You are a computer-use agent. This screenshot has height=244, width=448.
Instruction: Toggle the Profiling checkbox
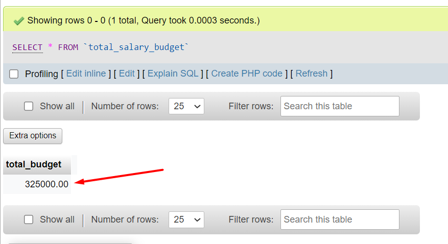tap(14, 74)
